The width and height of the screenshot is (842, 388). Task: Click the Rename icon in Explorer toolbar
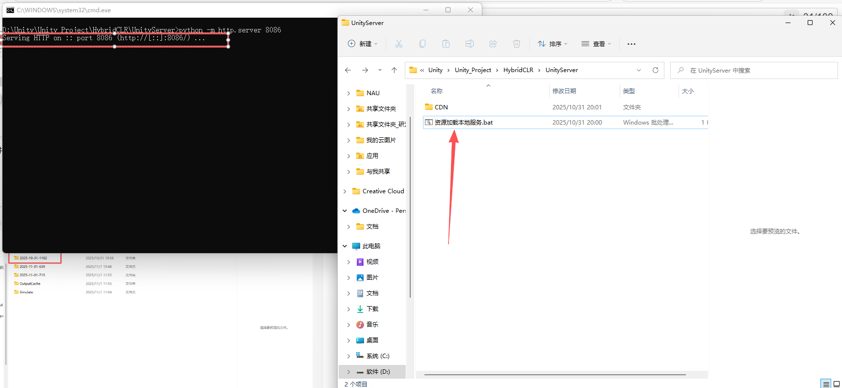(x=470, y=44)
